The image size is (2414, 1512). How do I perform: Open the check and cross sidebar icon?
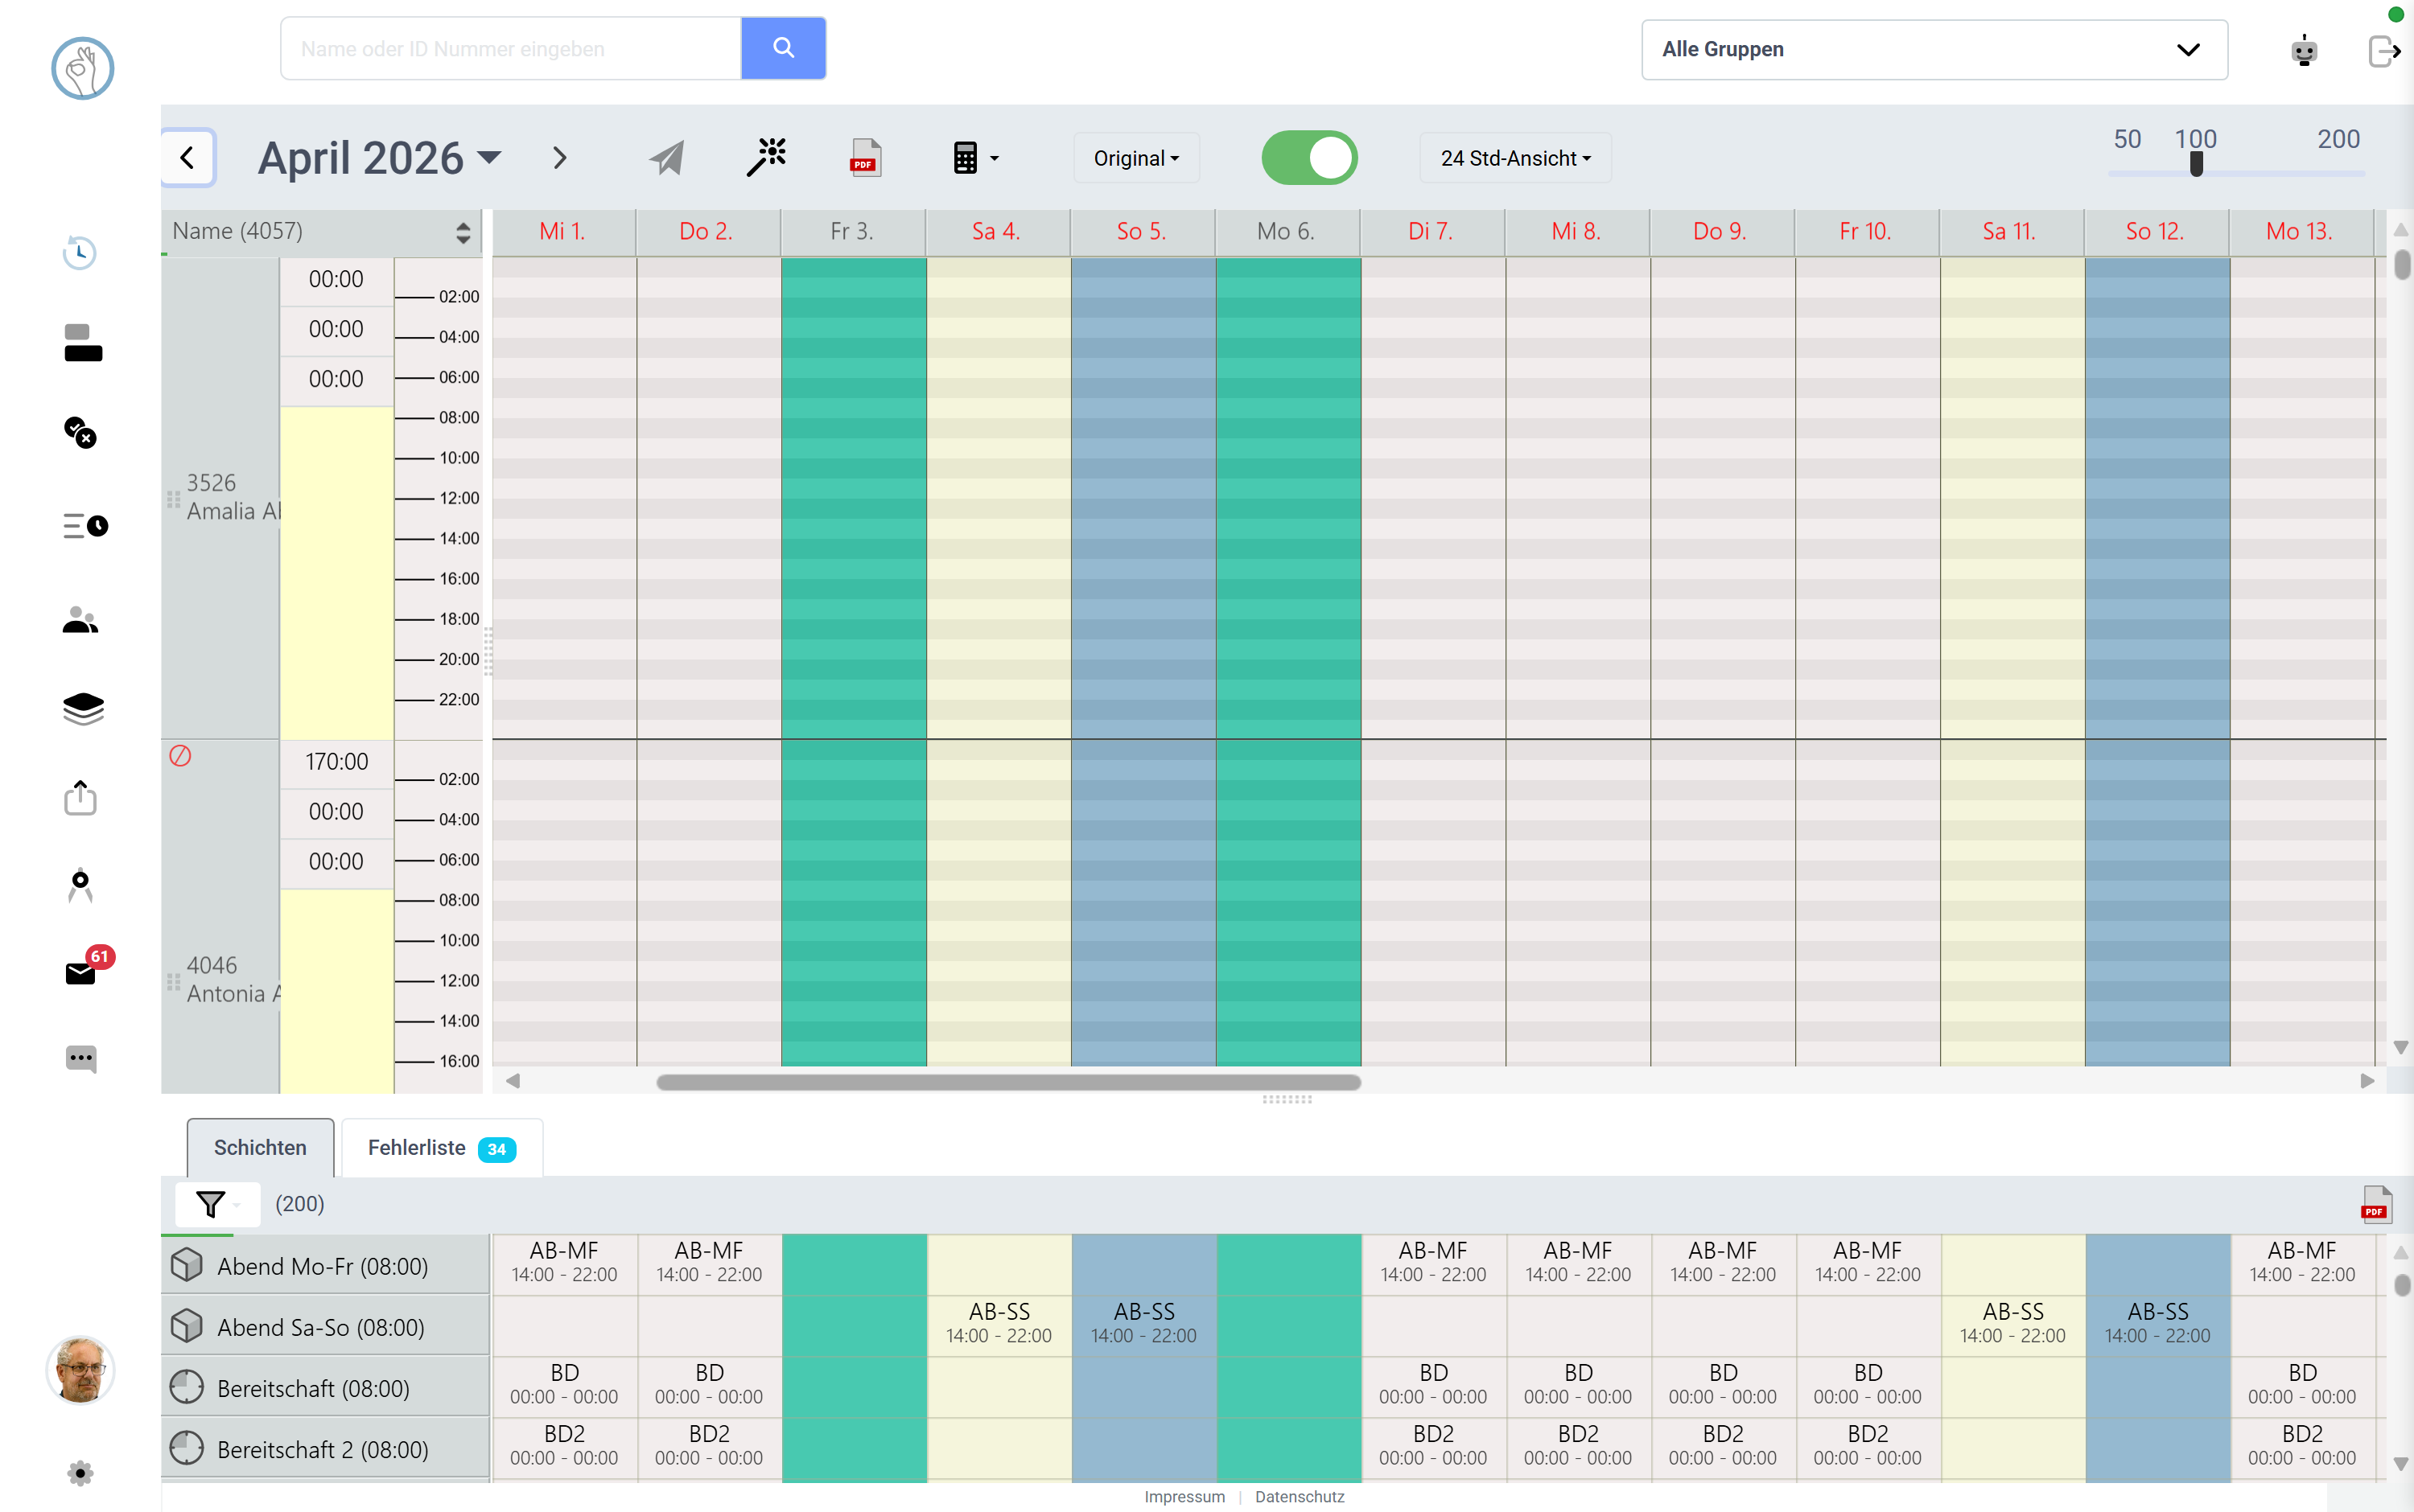80,432
